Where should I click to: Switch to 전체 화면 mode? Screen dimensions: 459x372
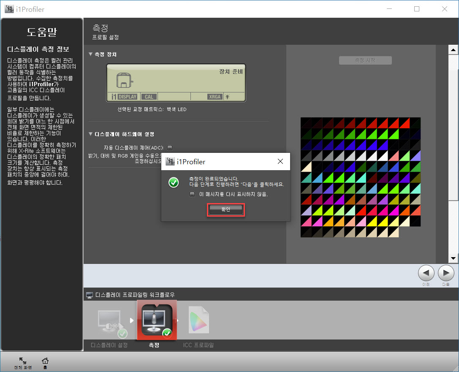[22, 363]
